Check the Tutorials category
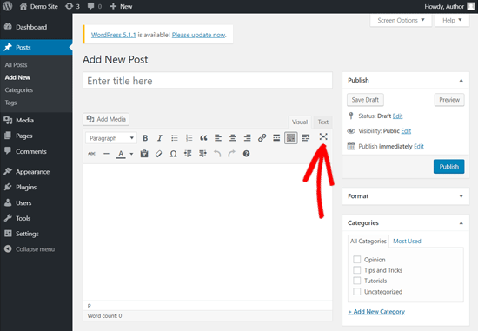The width and height of the screenshot is (478, 331). pyautogui.click(x=356, y=281)
